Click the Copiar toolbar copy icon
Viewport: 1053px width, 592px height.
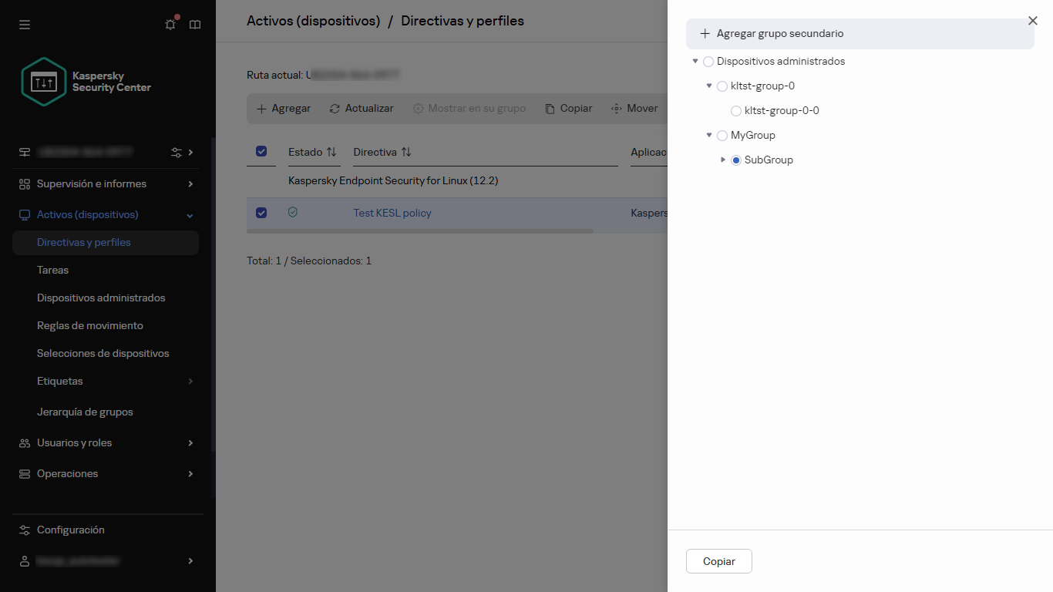pos(550,109)
